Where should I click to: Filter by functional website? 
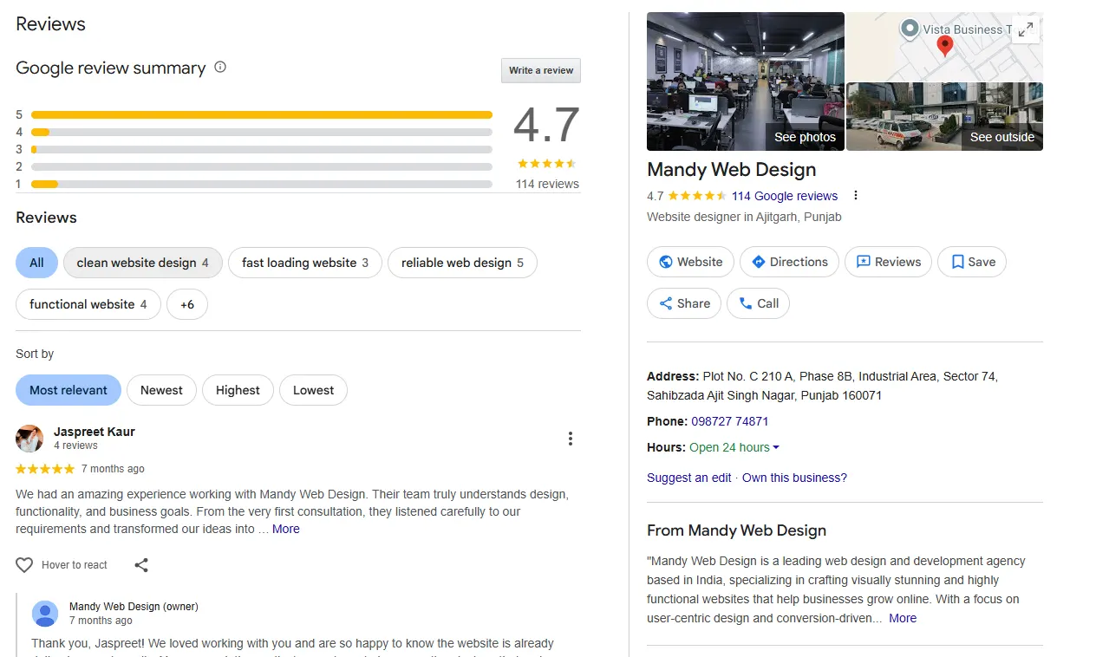pyautogui.click(x=88, y=304)
